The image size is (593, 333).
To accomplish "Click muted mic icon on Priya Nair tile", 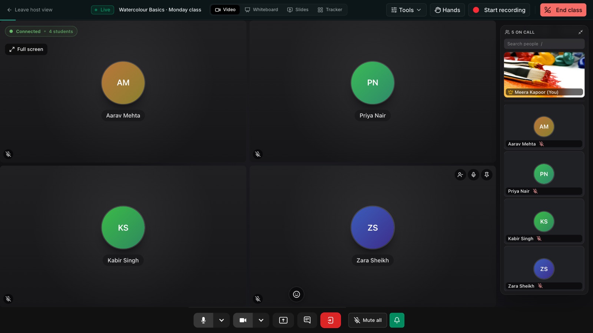I will coord(258,154).
